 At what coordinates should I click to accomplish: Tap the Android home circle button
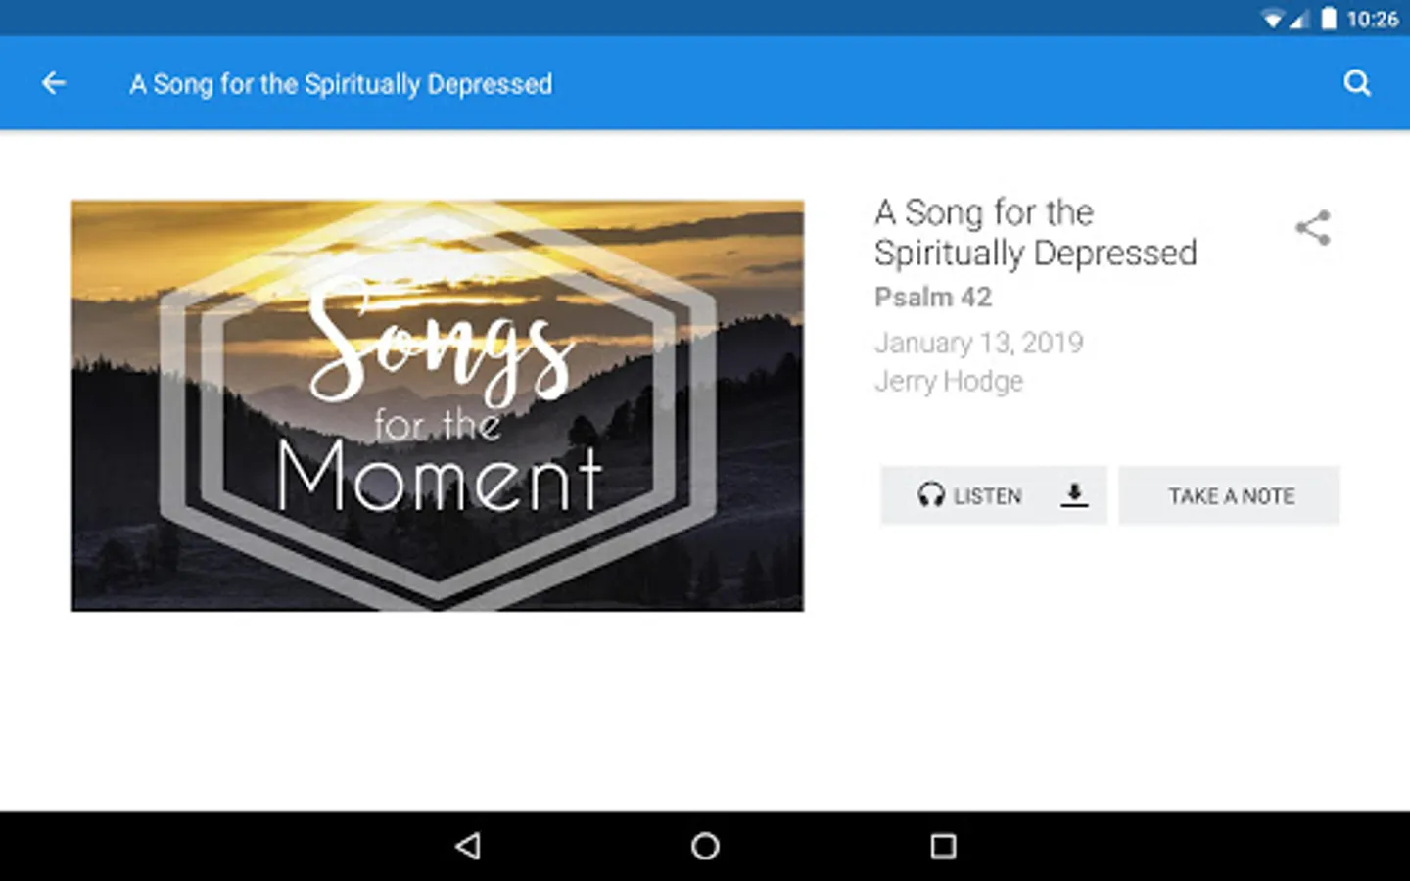[705, 846]
